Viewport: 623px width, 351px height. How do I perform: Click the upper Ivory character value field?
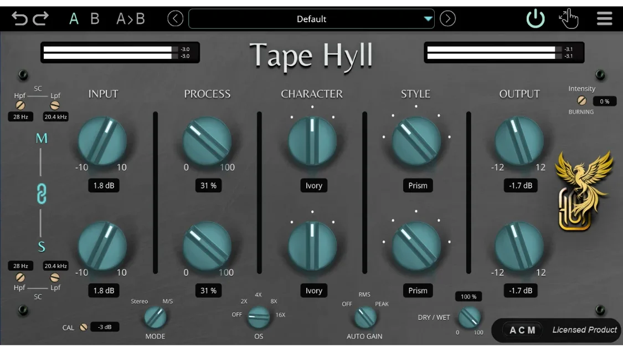click(x=313, y=185)
